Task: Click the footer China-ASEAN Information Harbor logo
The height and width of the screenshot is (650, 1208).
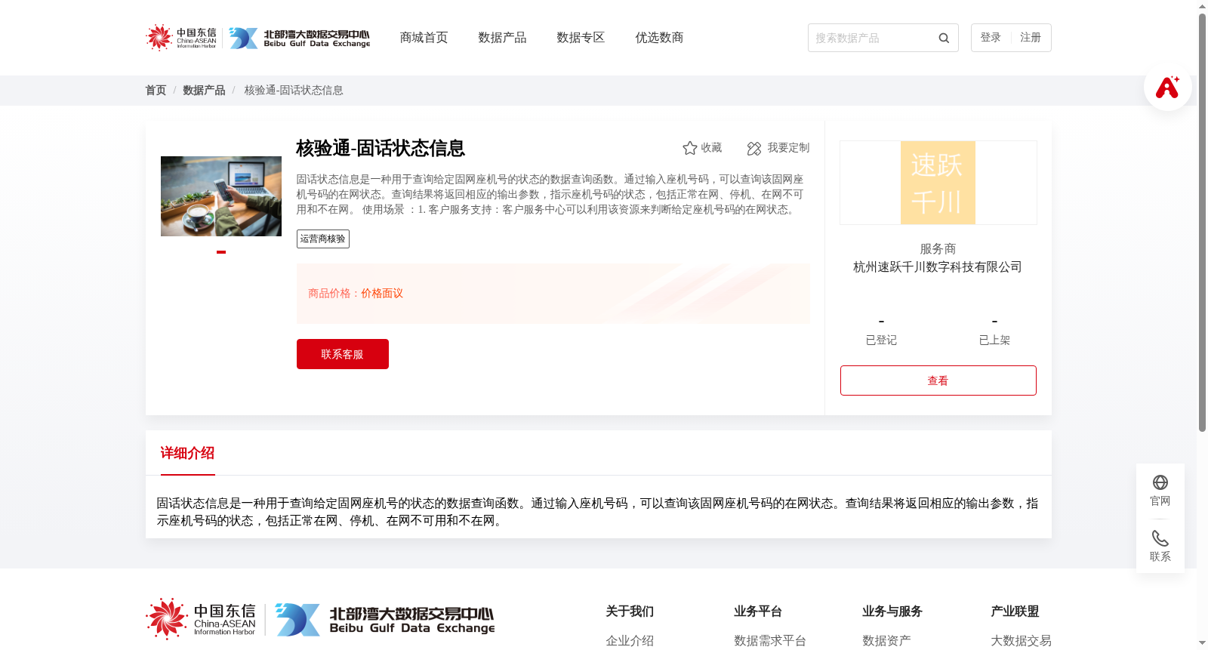Action: tap(201, 619)
